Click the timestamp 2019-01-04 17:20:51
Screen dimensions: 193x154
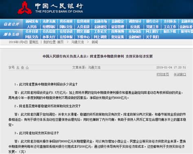click(171, 67)
